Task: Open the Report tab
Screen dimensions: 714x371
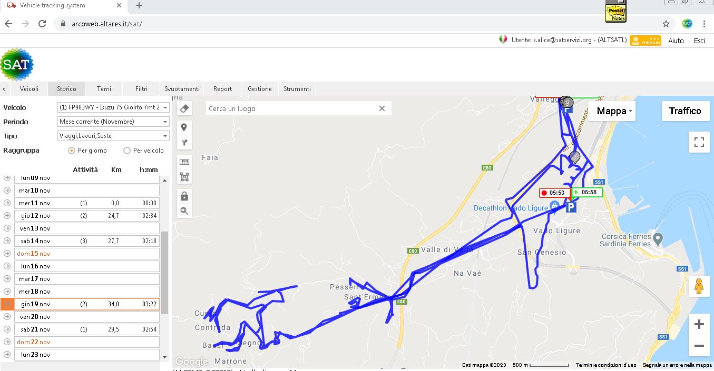Action: tap(222, 89)
